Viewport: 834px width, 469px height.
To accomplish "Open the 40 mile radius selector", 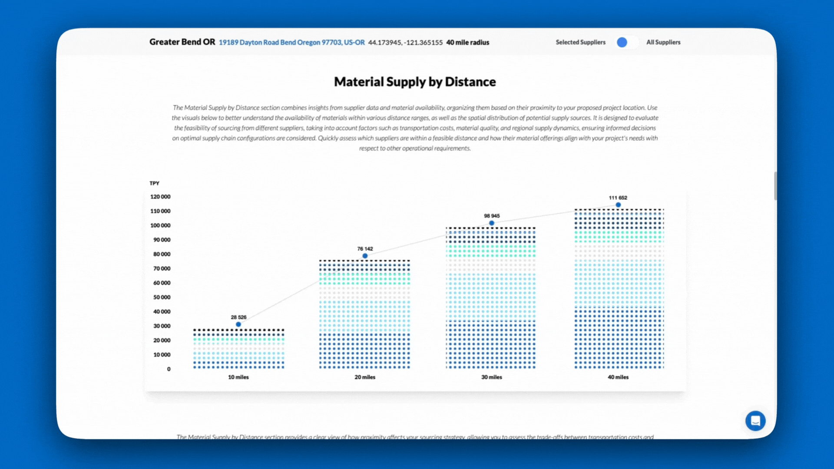I will [467, 42].
